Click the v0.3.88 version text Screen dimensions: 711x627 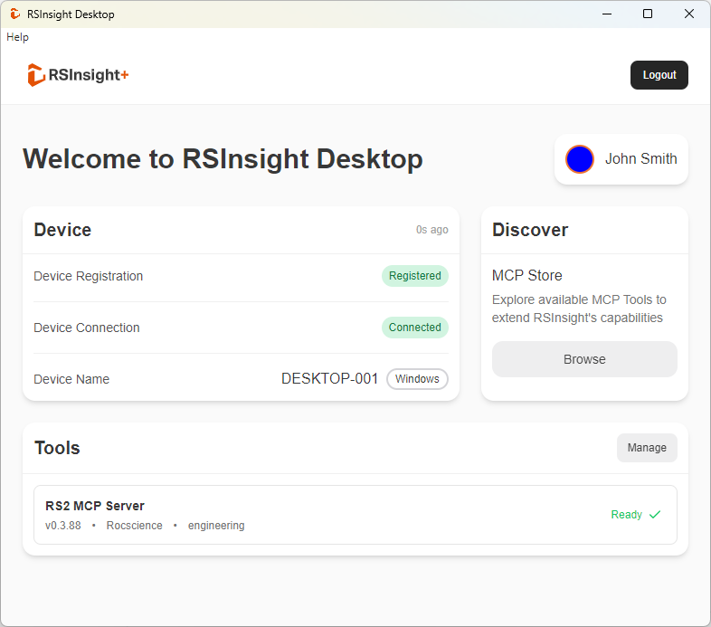(63, 526)
